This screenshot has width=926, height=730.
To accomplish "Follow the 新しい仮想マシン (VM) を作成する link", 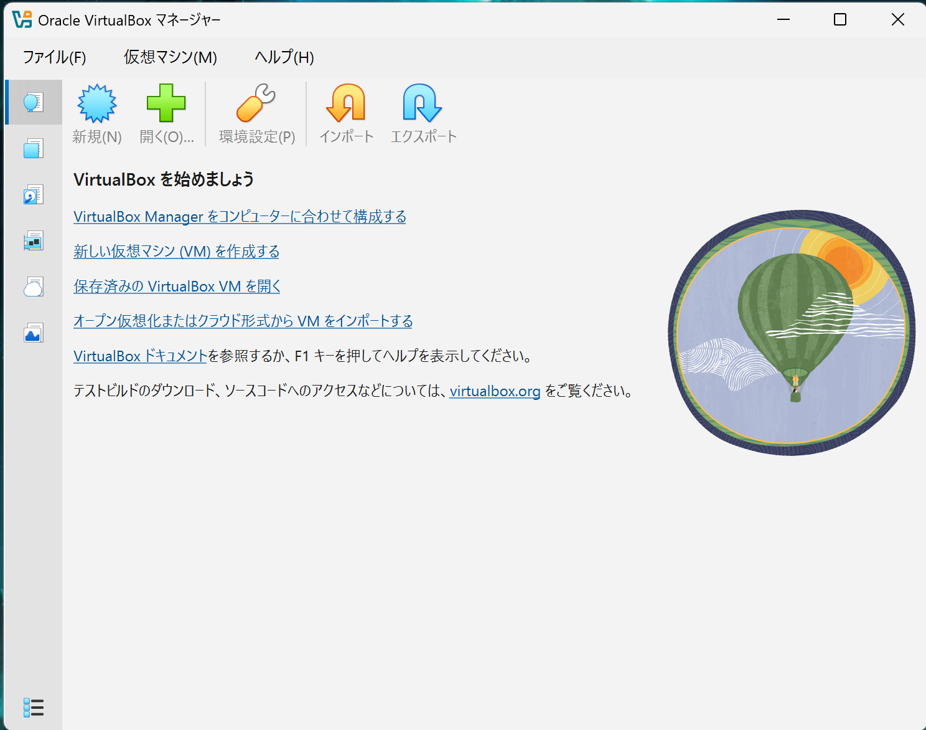I will [x=176, y=252].
